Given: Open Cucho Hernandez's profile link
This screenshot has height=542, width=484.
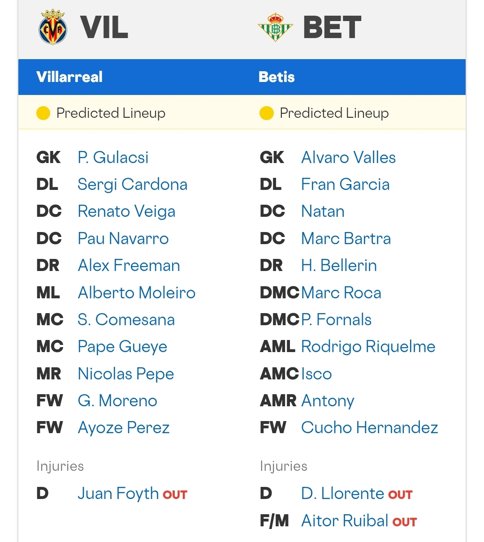Looking at the screenshot, I should 370,427.
